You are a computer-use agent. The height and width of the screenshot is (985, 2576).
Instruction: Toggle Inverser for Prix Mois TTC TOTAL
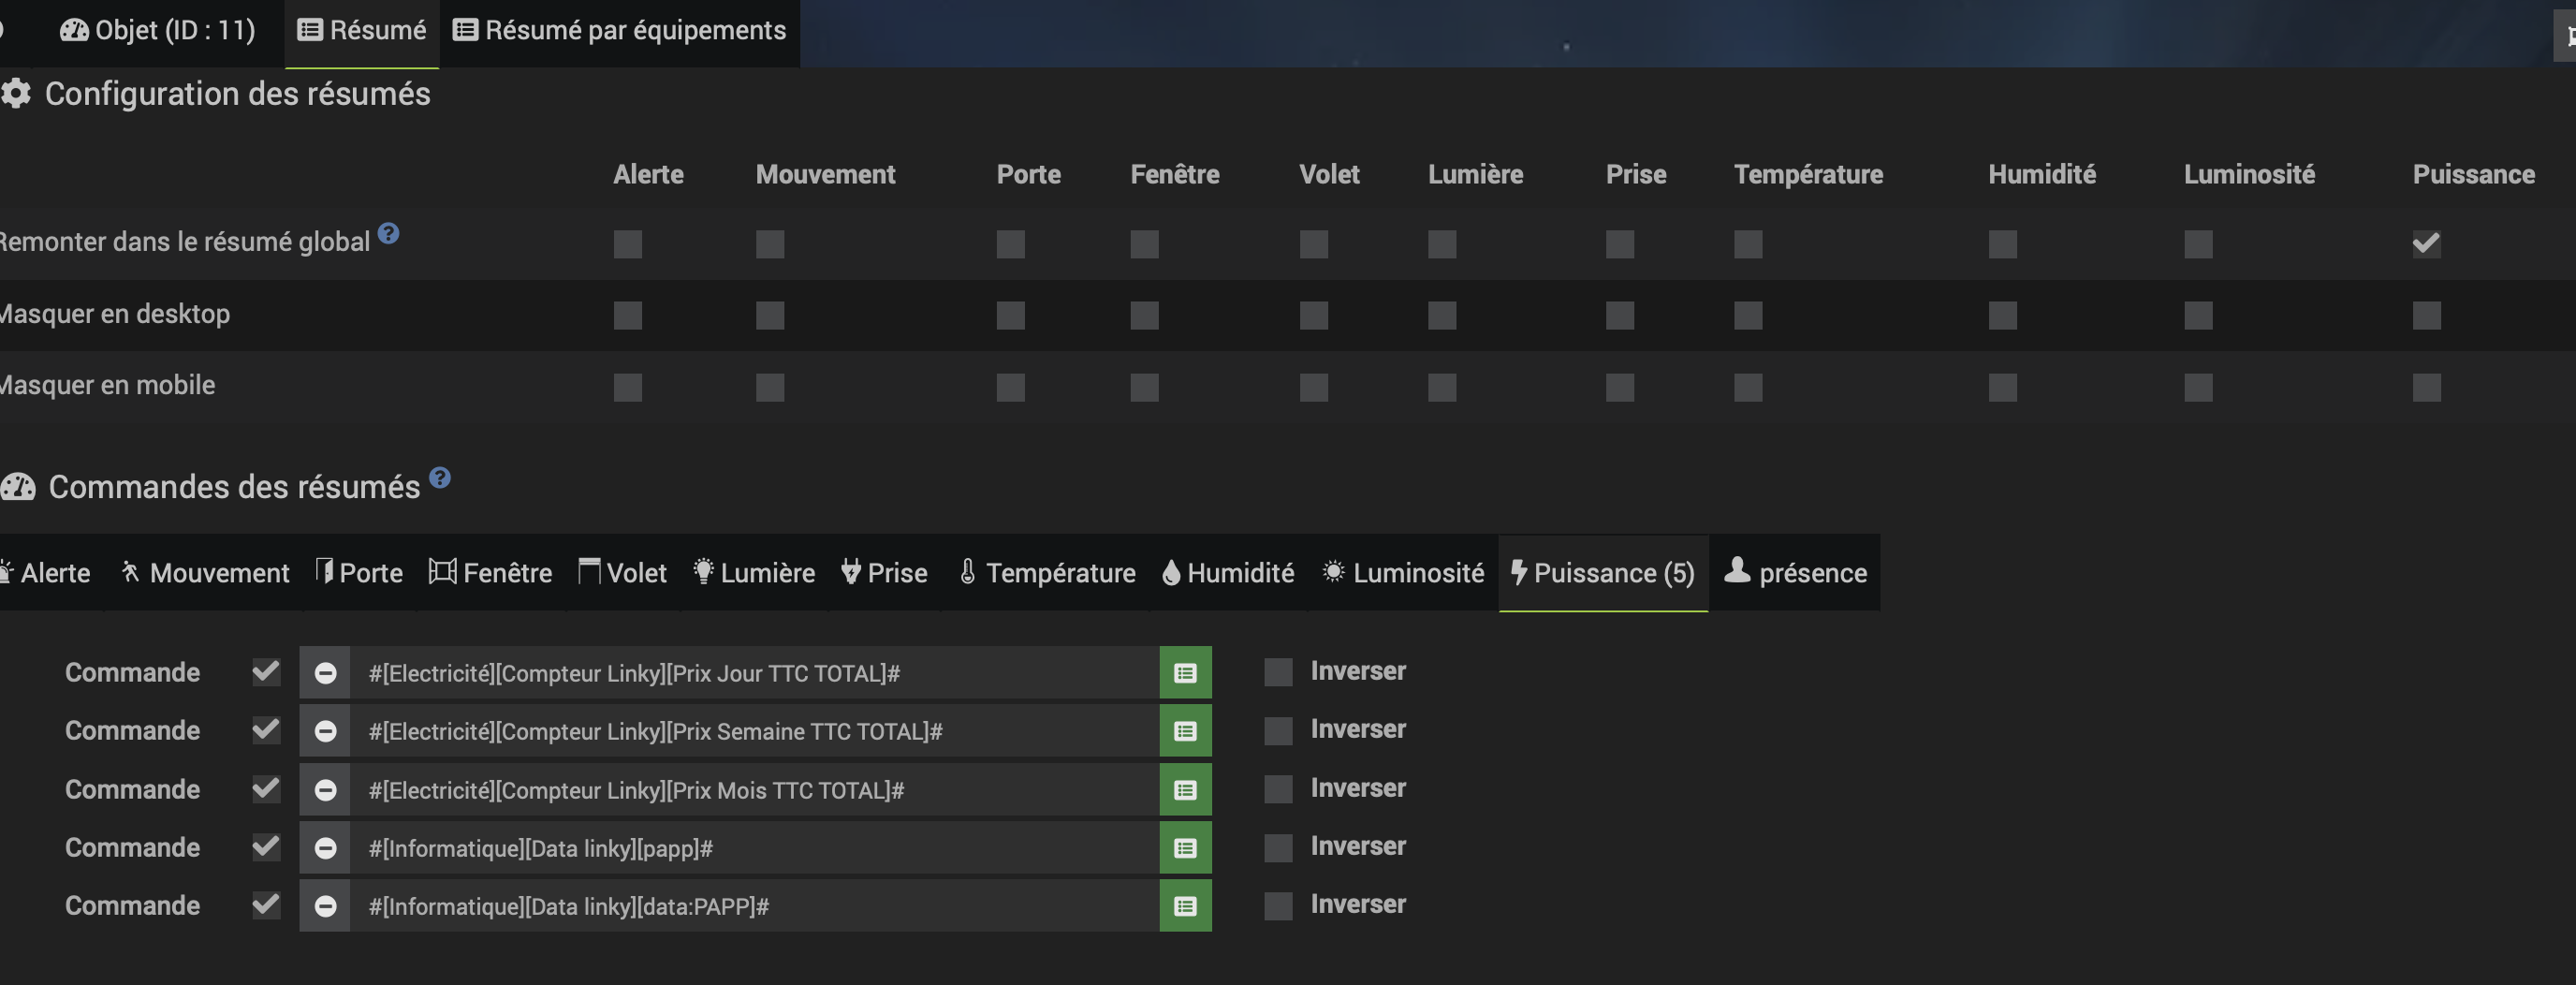tap(1278, 789)
